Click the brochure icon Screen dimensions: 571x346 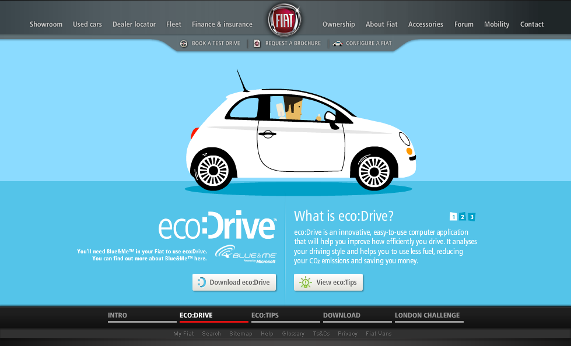click(257, 43)
